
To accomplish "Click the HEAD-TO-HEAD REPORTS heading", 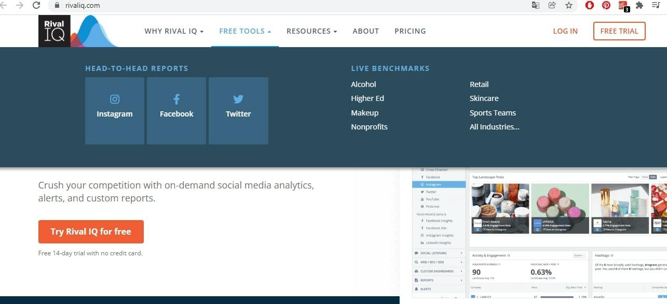I will click(137, 68).
